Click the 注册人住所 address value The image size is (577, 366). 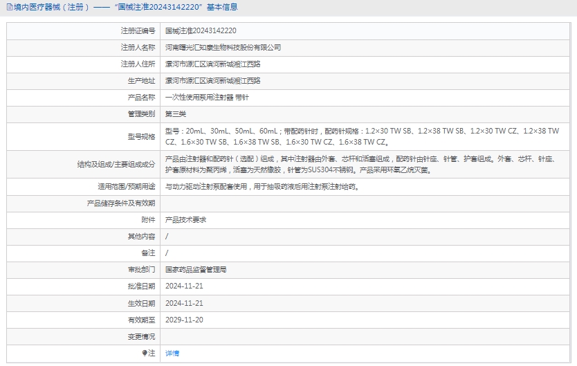(x=212, y=64)
